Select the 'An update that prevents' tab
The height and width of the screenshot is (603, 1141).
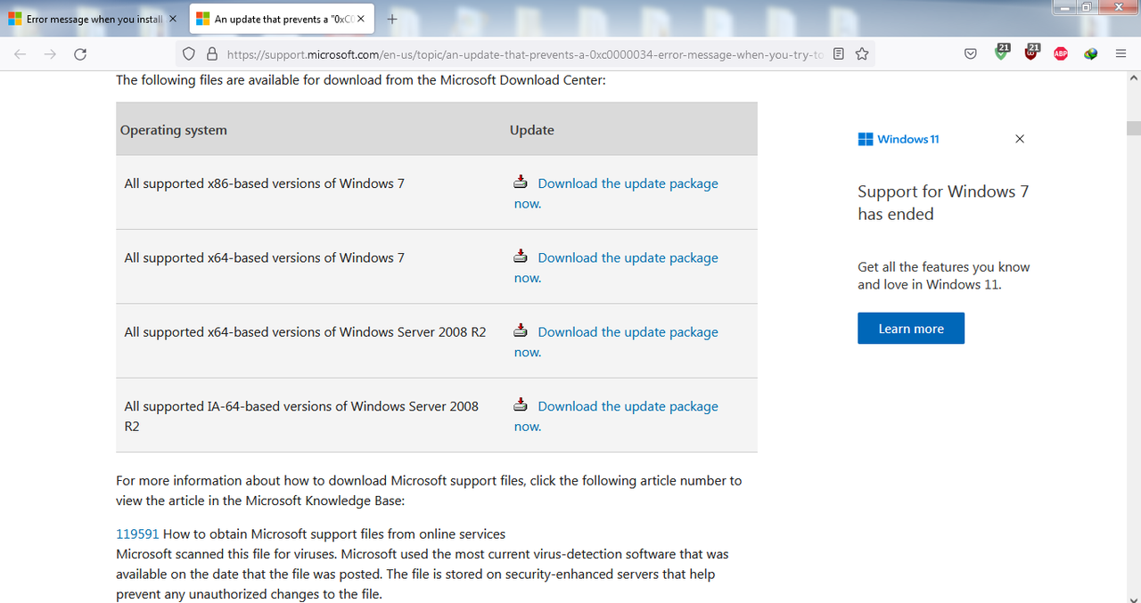282,19
